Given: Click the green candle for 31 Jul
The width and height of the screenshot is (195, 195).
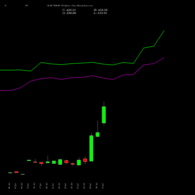Looking at the screenshot, I should click(104, 115).
